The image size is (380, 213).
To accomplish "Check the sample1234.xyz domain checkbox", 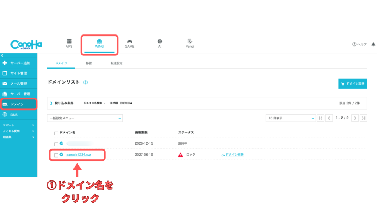I will (56, 155).
